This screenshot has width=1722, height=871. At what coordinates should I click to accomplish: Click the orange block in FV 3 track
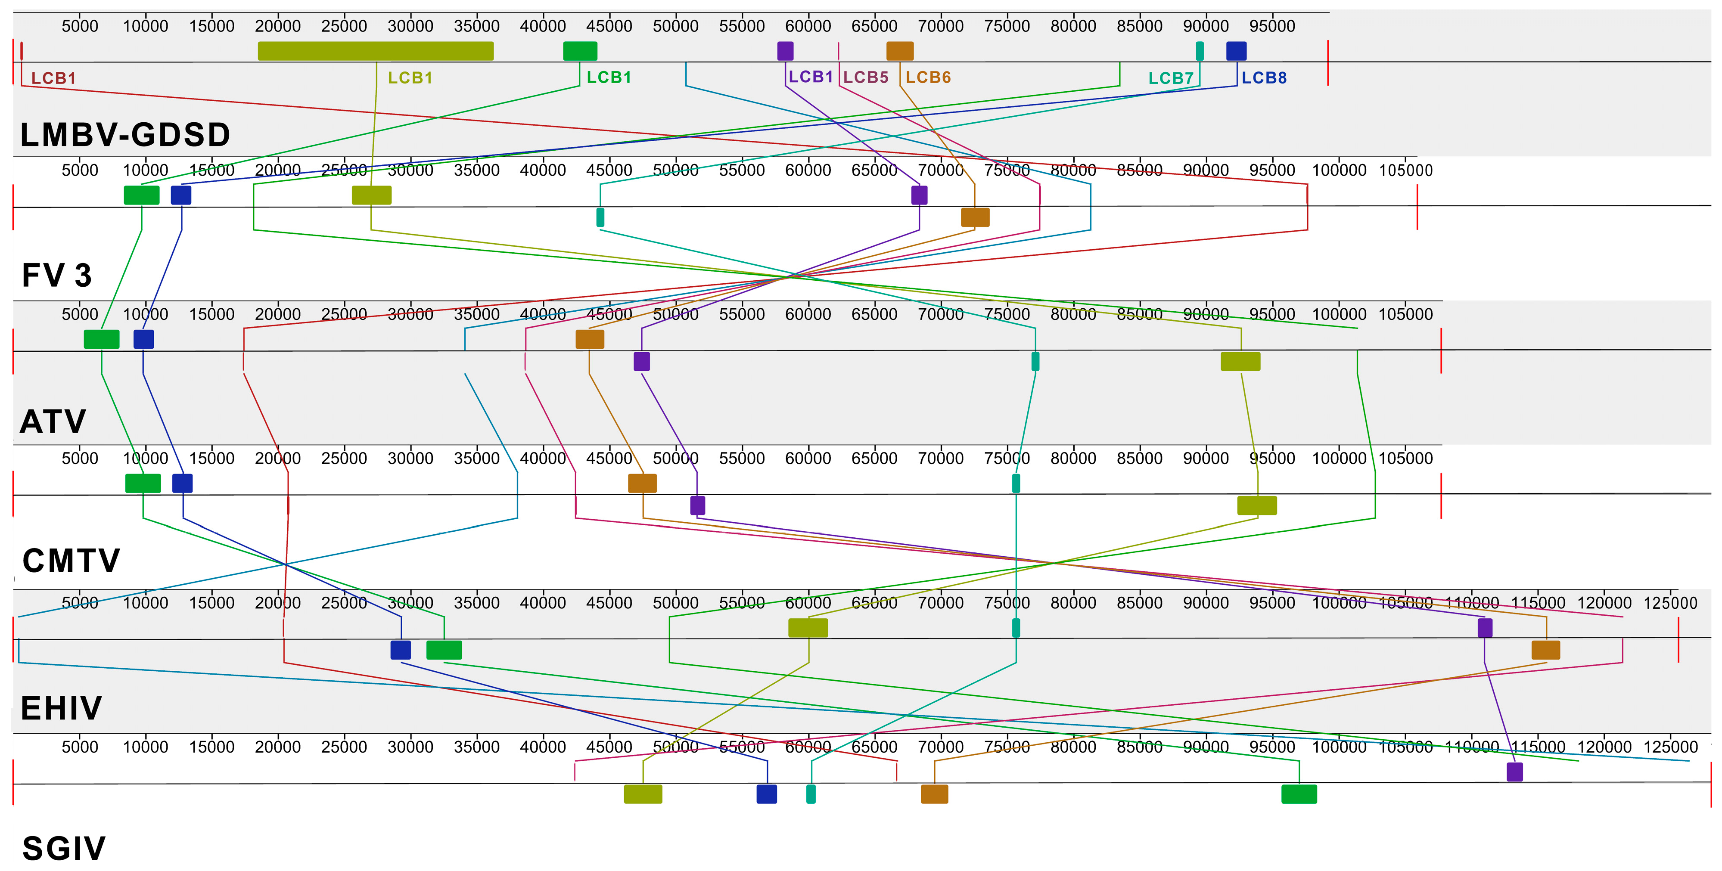click(975, 217)
